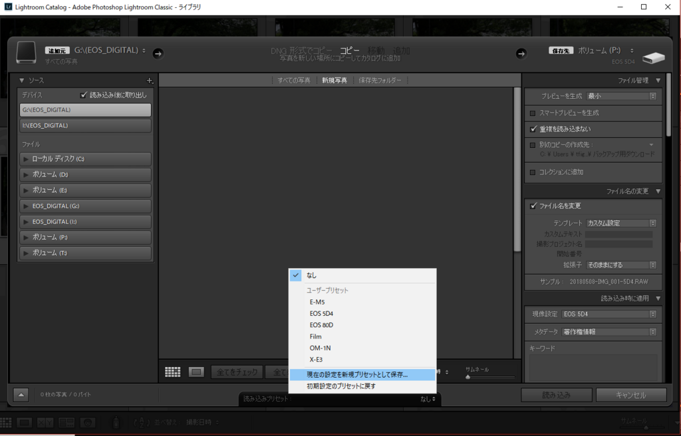
Task: Toggle 重複を読み込まない checkbox
Action: tap(533, 129)
